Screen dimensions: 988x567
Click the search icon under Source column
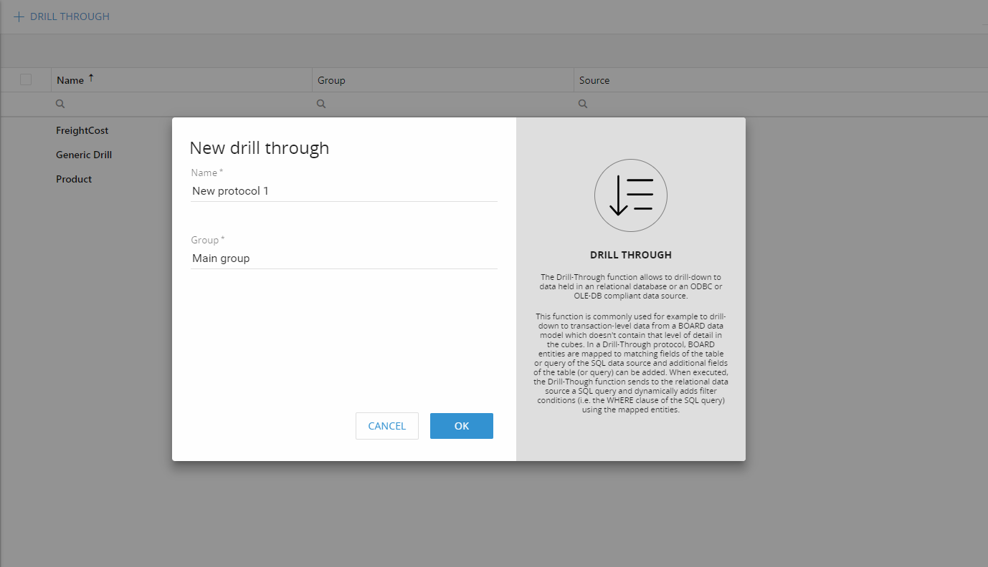pyautogui.click(x=583, y=104)
